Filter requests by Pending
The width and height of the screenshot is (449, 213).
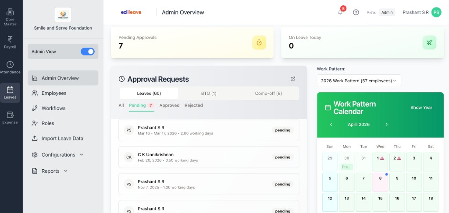coord(142,105)
